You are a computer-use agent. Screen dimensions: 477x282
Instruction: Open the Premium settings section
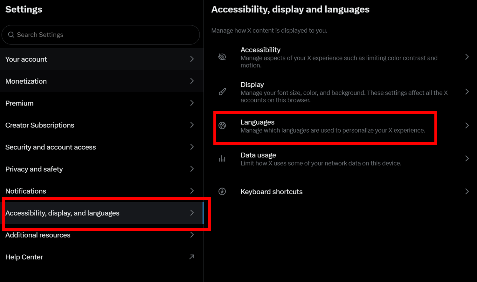point(102,103)
